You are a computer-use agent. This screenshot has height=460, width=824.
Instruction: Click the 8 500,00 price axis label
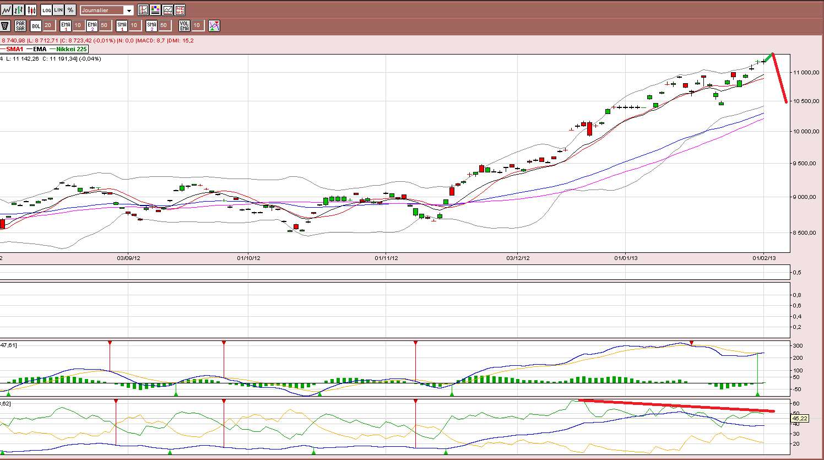point(806,232)
